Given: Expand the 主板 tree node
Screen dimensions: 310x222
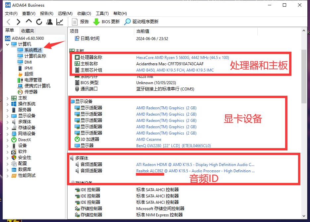Looking at the screenshot, I should pos(8,98).
